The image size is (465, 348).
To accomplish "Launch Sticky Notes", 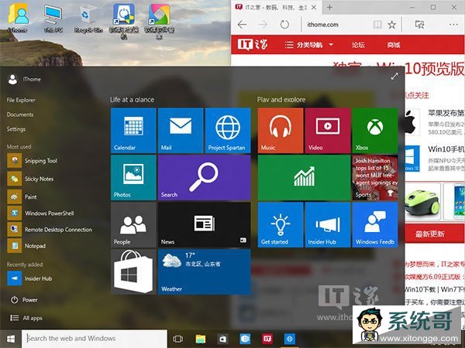I will 31,179.
